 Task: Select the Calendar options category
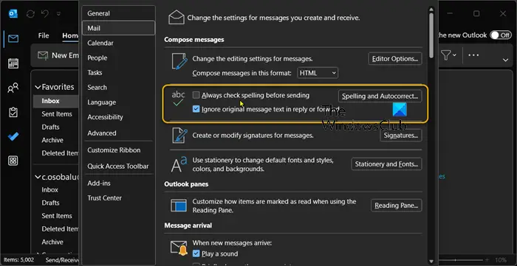pos(100,43)
